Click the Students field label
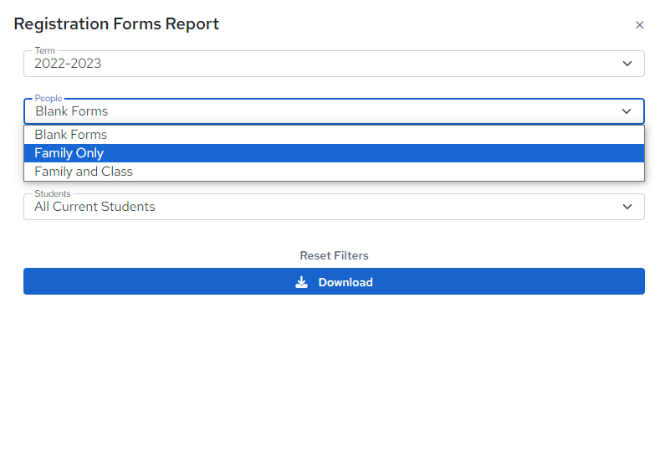The image size is (665, 452). coord(52,193)
